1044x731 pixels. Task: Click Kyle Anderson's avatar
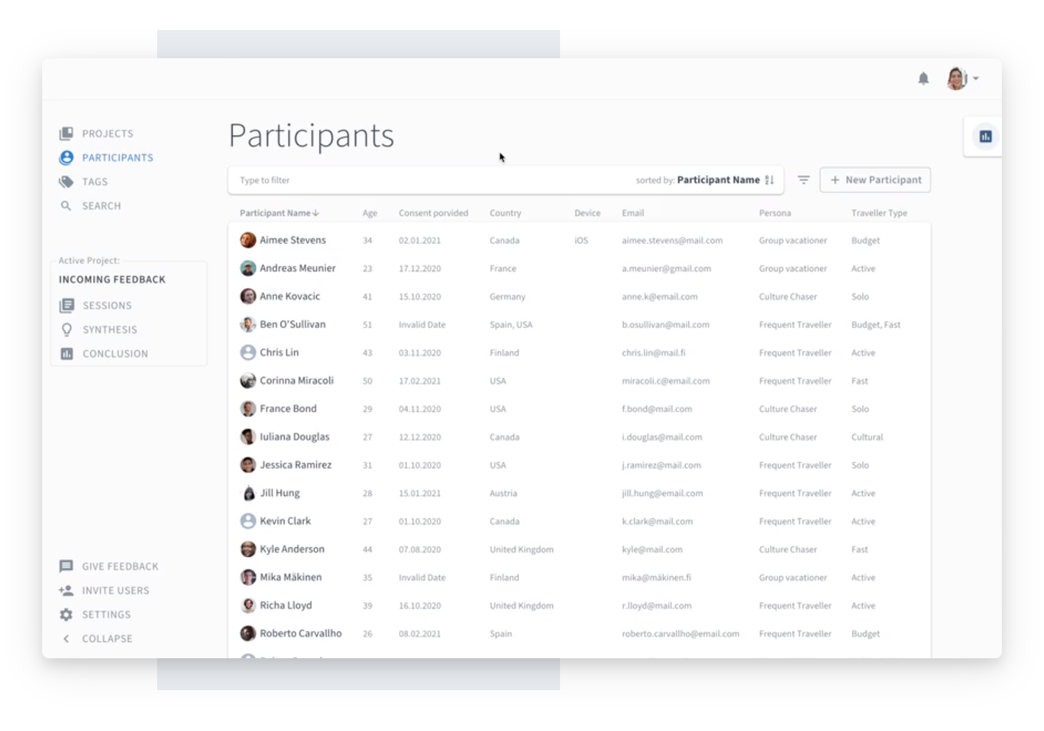tap(248, 549)
